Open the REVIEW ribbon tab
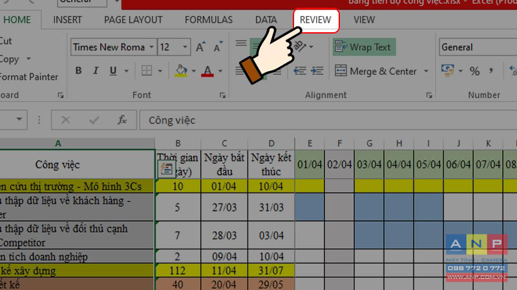The image size is (517, 290). 315,20
